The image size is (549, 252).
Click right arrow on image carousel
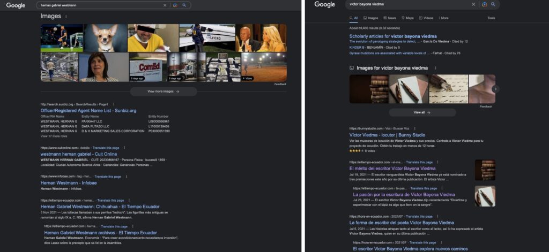point(495,89)
